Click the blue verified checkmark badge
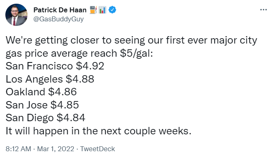The height and width of the screenshot is (159, 272). coord(112,10)
